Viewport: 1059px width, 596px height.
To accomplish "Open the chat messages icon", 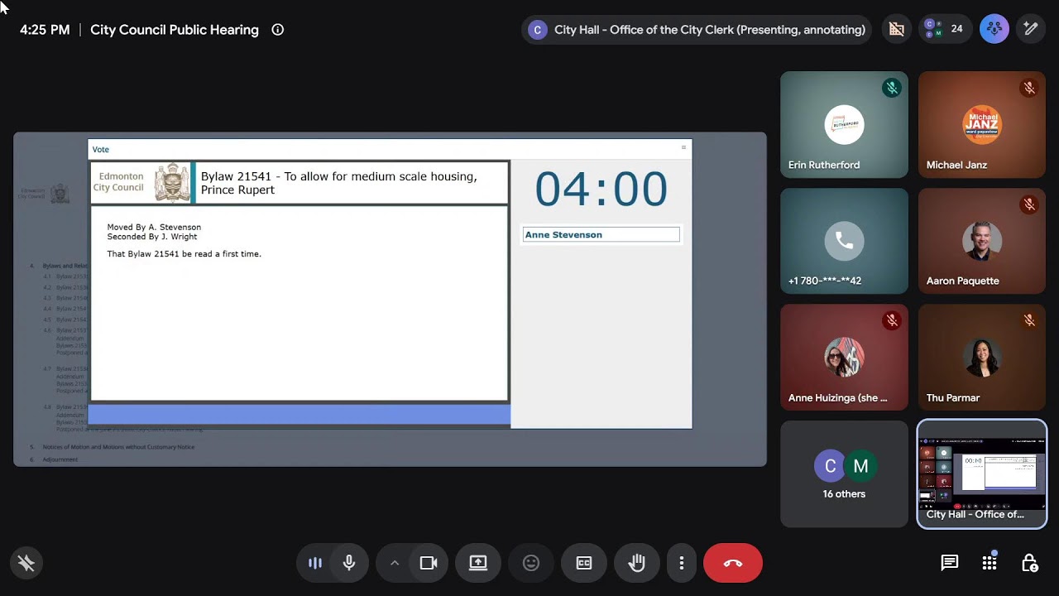I will pyautogui.click(x=950, y=564).
